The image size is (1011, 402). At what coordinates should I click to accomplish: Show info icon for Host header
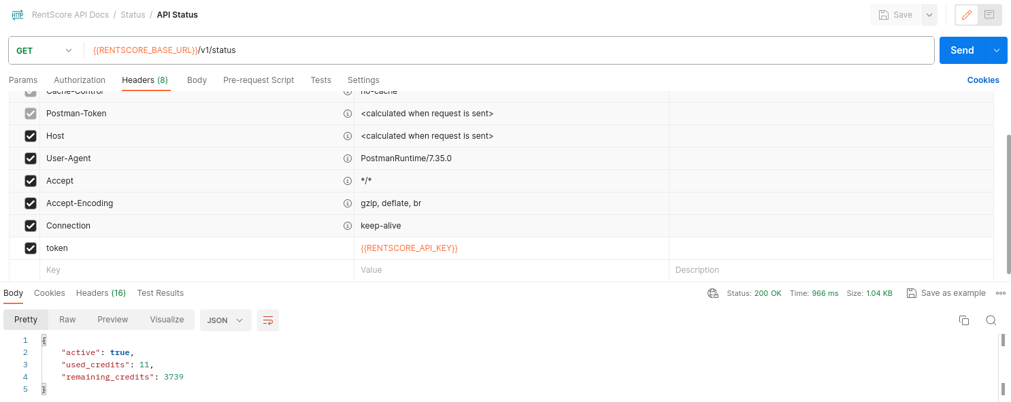click(347, 136)
